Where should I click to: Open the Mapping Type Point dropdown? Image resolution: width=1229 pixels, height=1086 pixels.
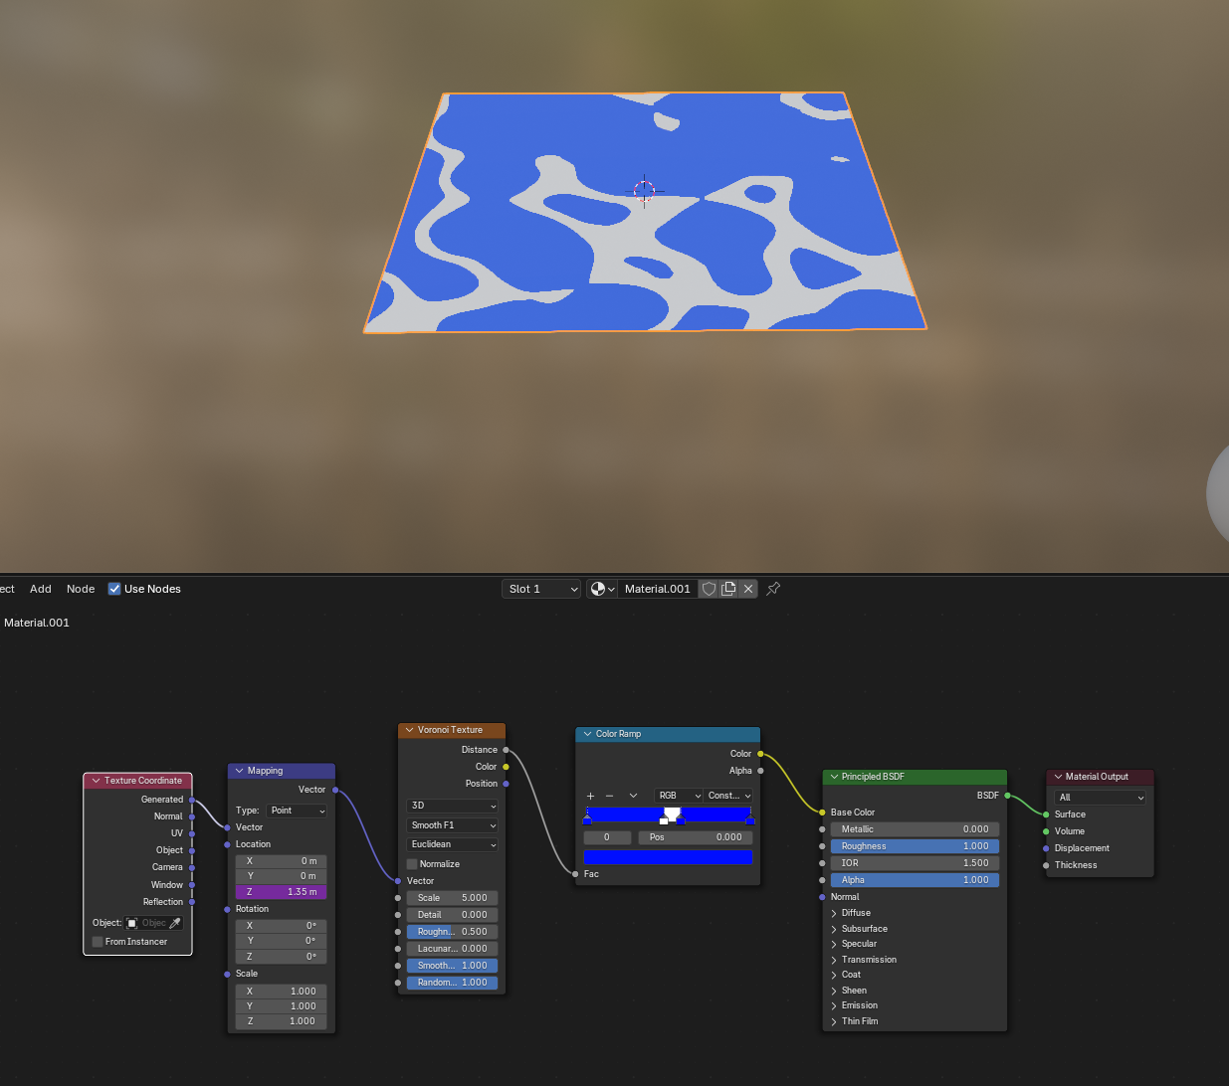pyautogui.click(x=297, y=811)
